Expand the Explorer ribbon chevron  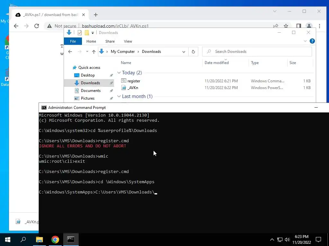click(x=305, y=41)
